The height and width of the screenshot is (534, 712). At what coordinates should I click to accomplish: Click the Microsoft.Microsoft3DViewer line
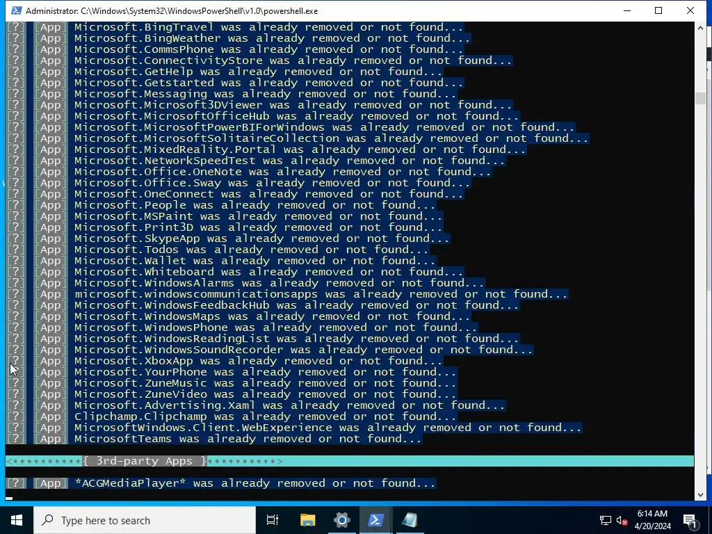(x=260, y=105)
